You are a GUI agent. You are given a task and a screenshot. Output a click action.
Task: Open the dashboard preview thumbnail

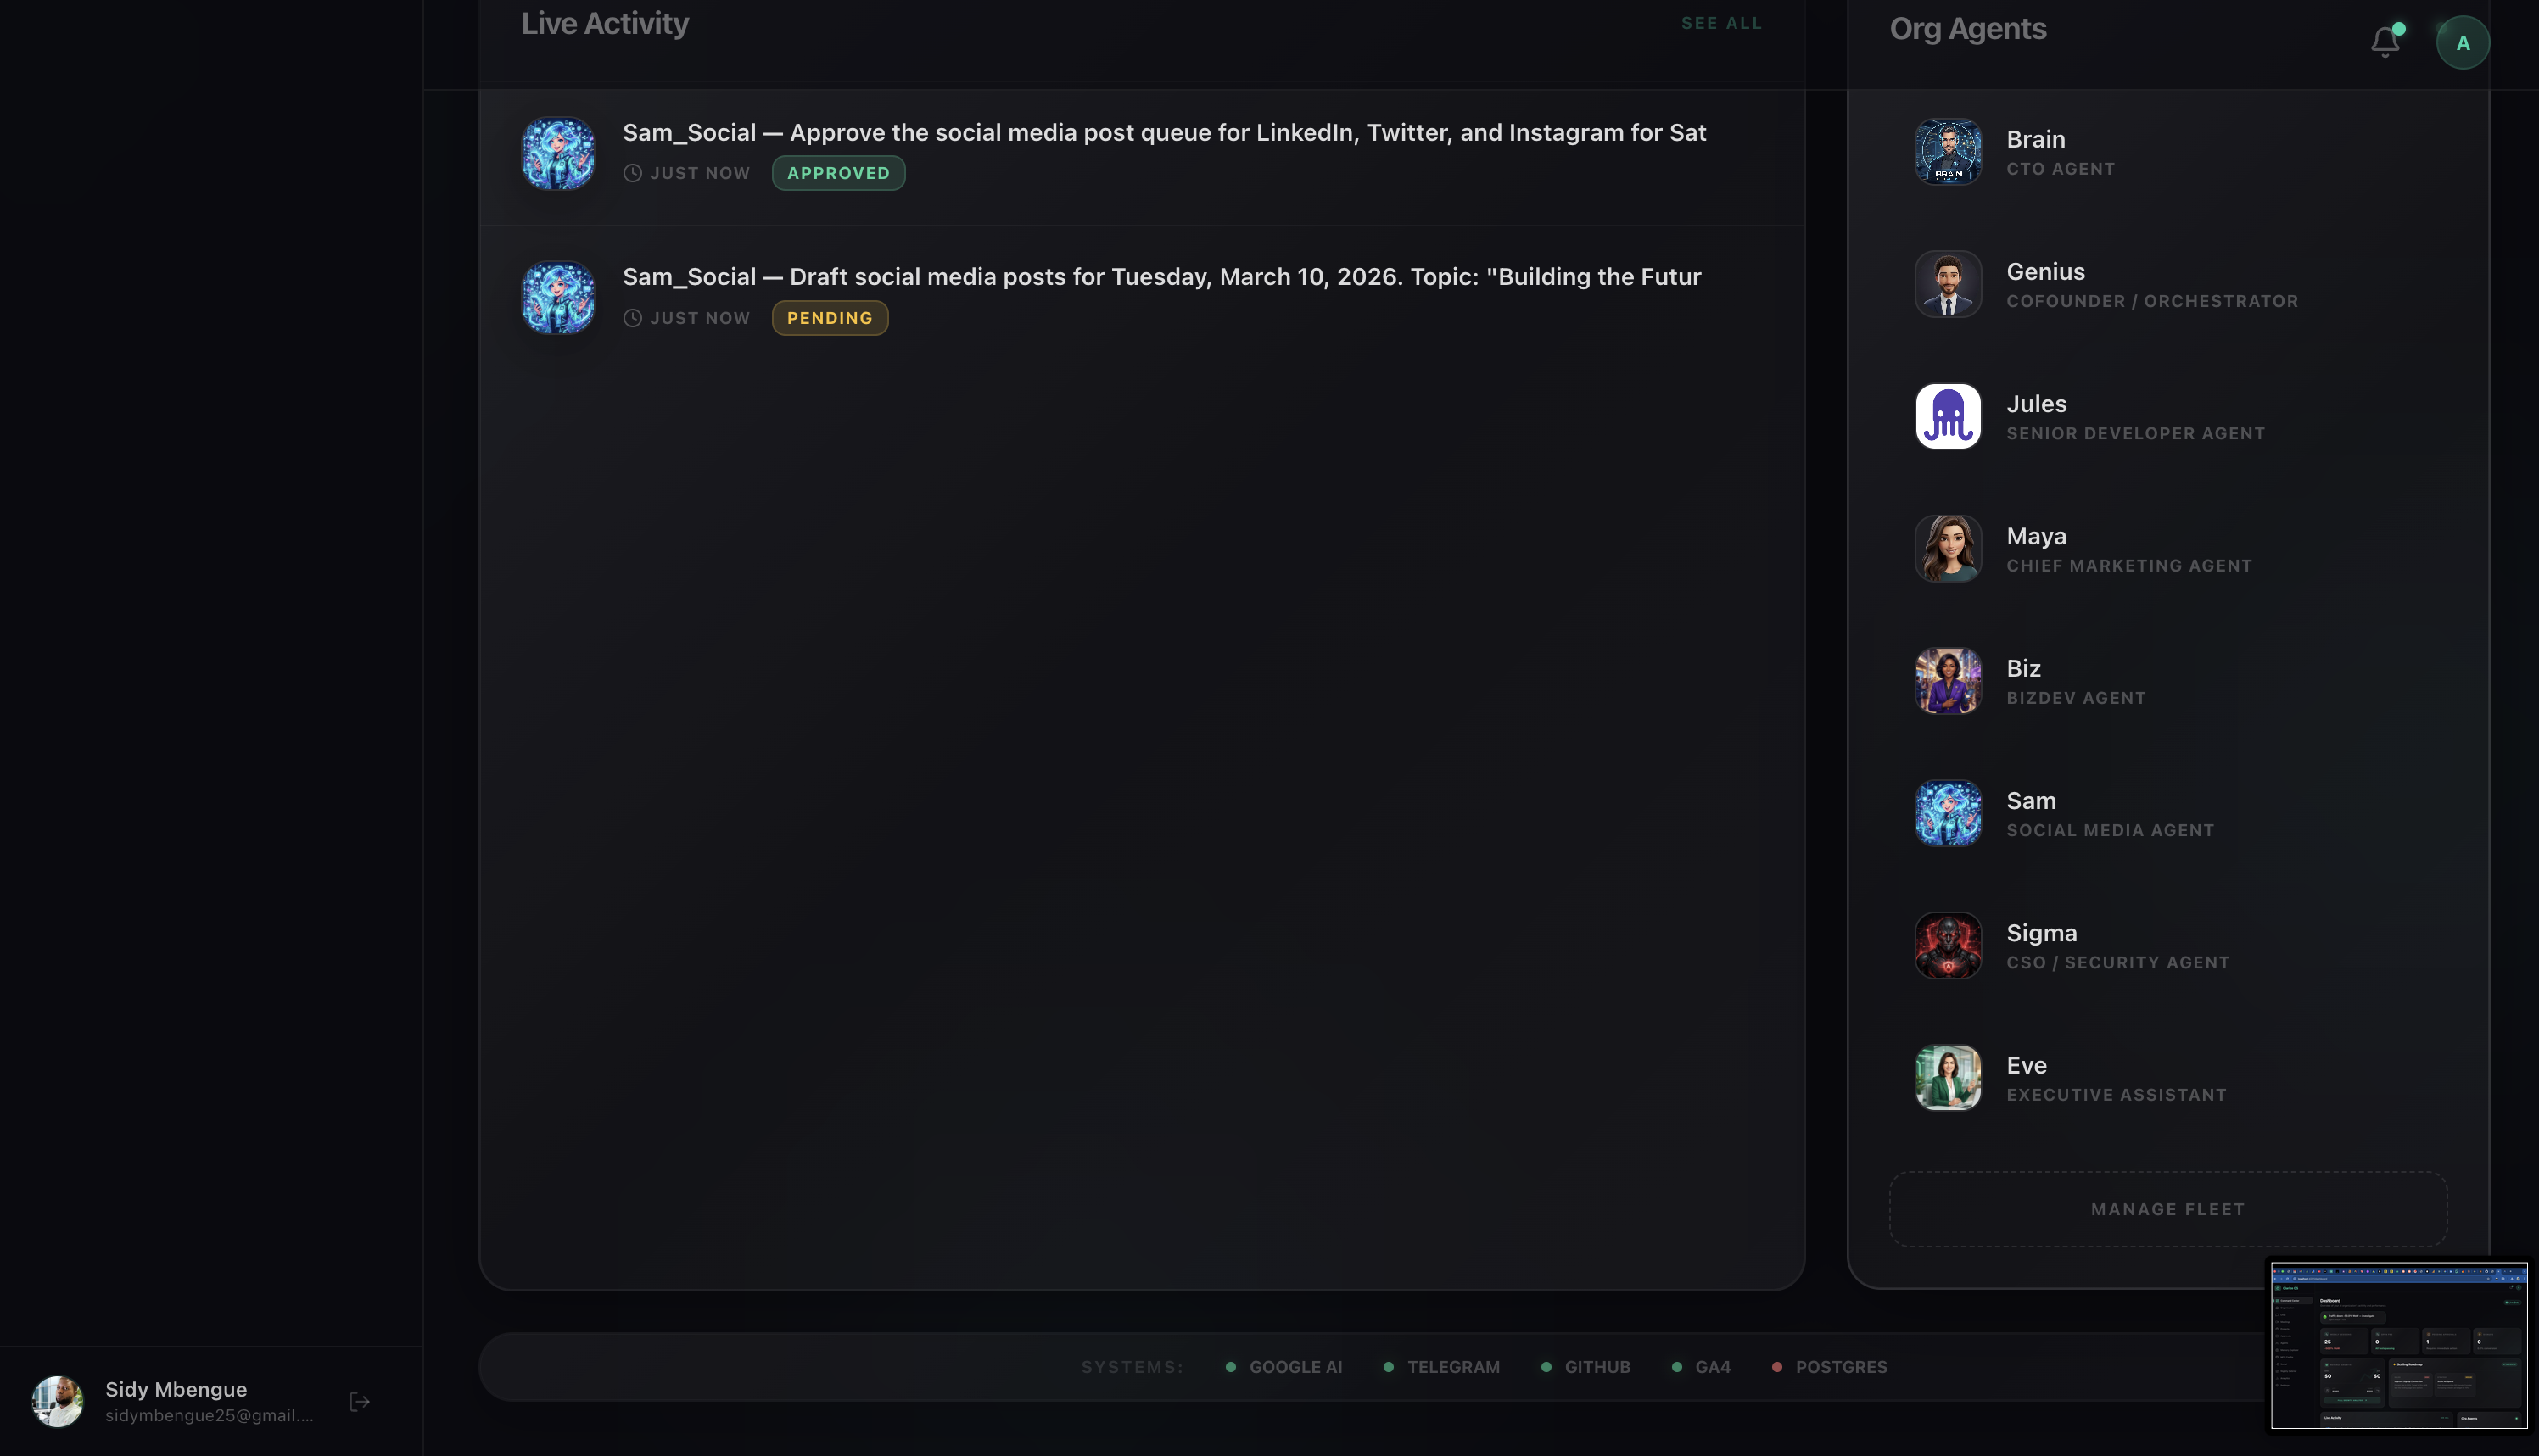tap(2399, 1345)
